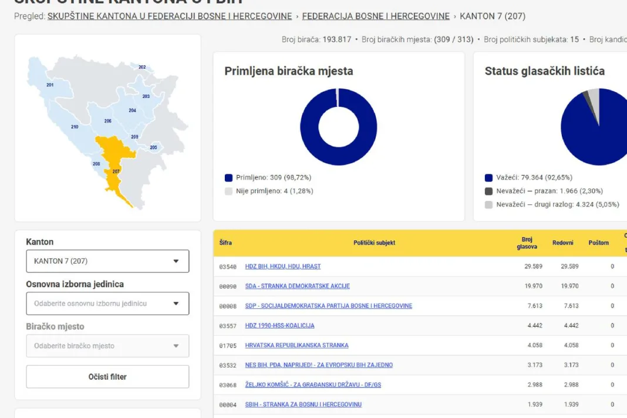Click the blue Primljeno legend swatch
627x418 pixels.
tap(229, 178)
